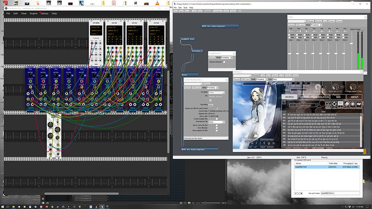
Task: Click Stop recording button in Audio File Recorder
Action: click(x=211, y=105)
